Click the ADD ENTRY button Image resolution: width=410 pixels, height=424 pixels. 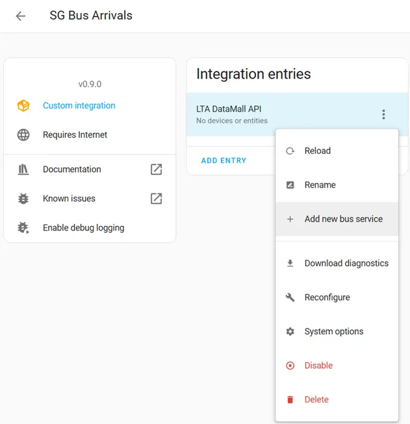224,160
